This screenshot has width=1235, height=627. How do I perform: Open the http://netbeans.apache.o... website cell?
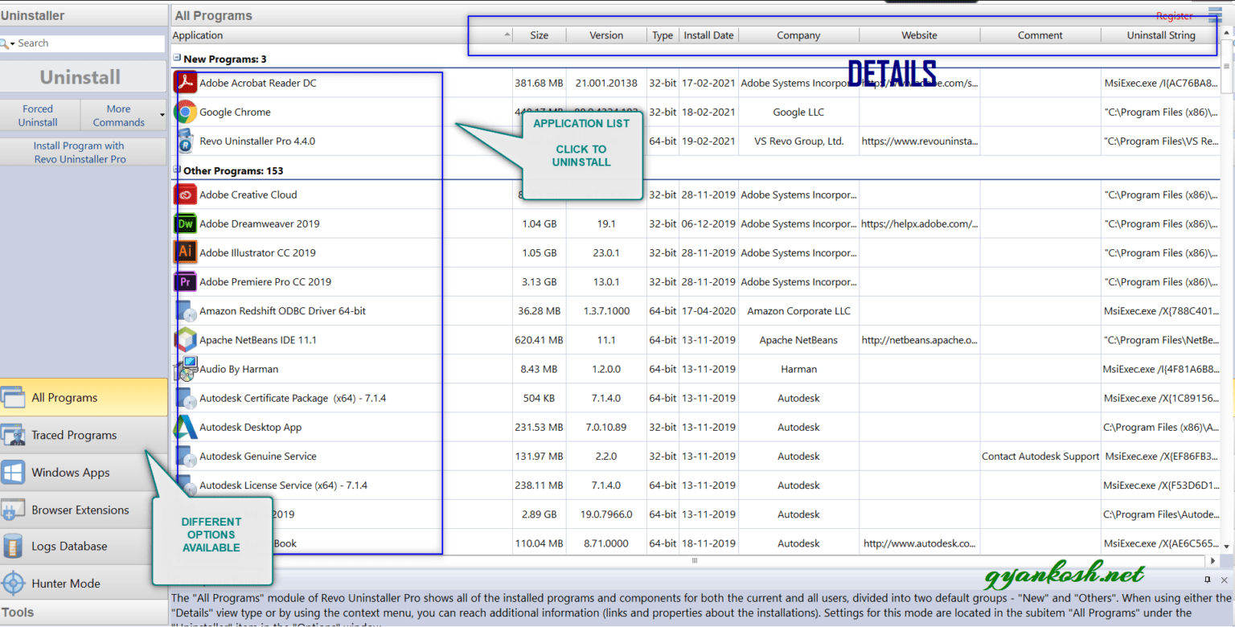920,340
